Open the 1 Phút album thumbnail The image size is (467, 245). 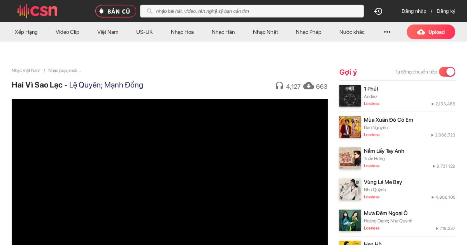click(x=350, y=96)
